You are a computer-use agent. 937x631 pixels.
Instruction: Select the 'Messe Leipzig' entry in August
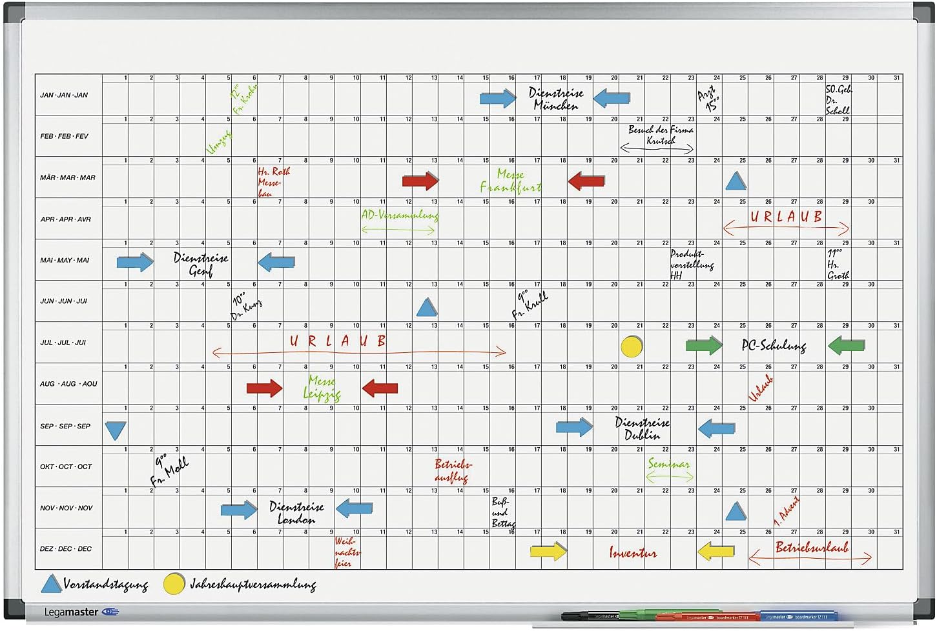click(322, 388)
